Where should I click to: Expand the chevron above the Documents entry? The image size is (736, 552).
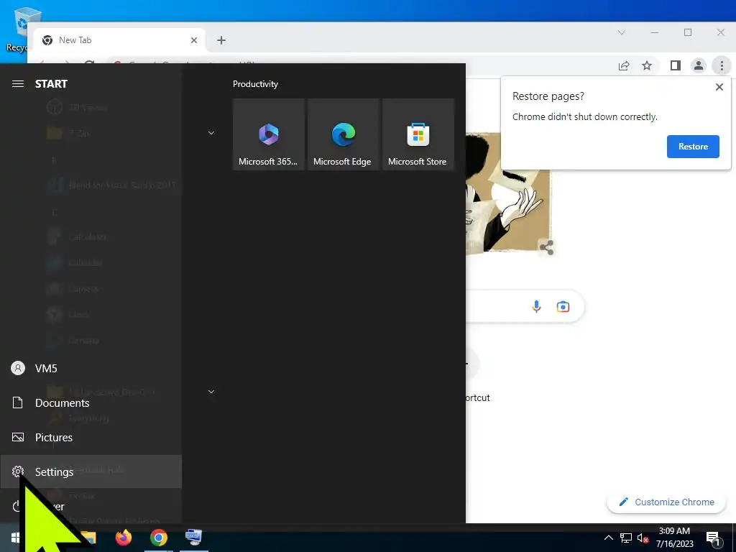pos(211,392)
